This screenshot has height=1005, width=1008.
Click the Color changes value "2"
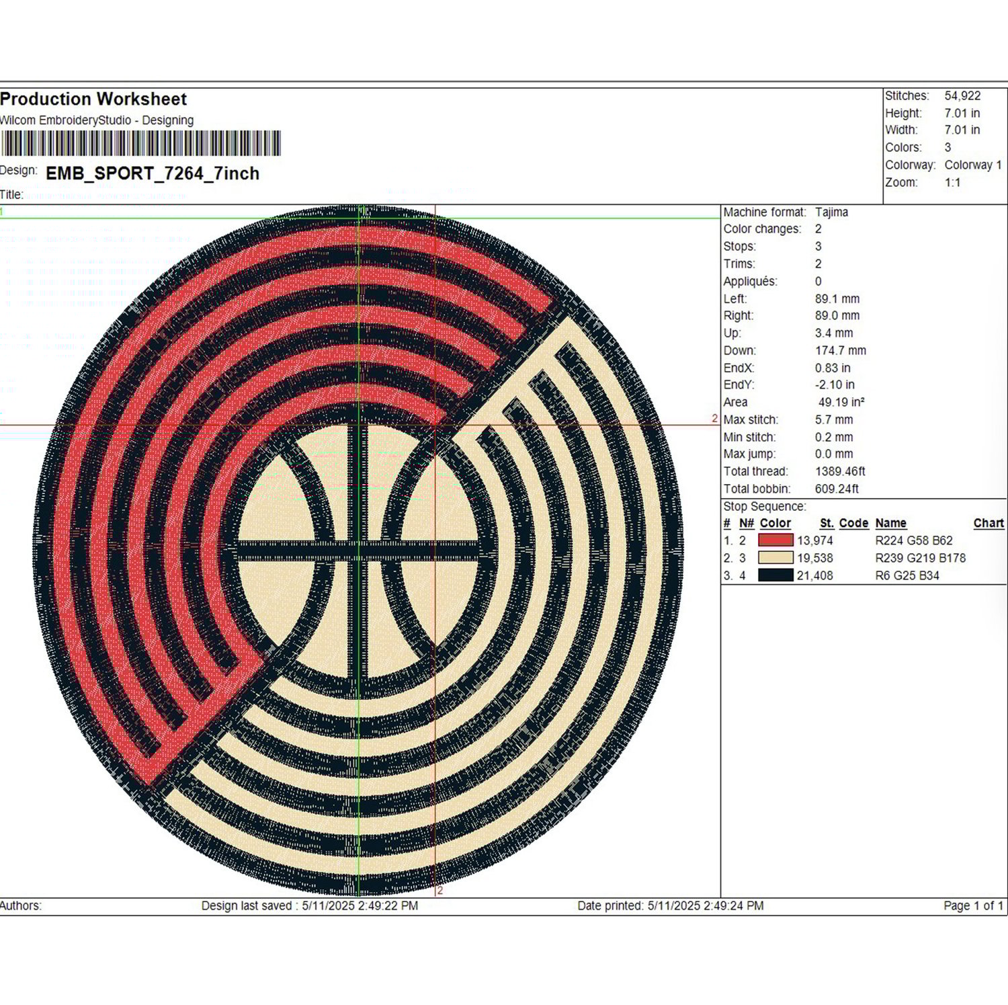[818, 229]
